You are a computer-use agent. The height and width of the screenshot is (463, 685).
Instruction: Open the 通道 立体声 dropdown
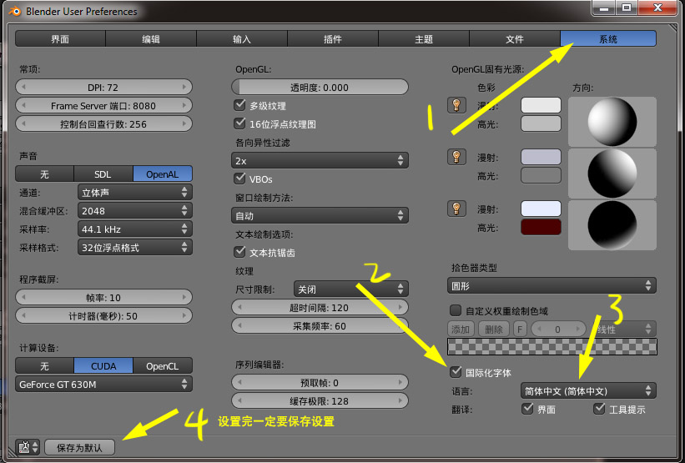tap(135, 192)
